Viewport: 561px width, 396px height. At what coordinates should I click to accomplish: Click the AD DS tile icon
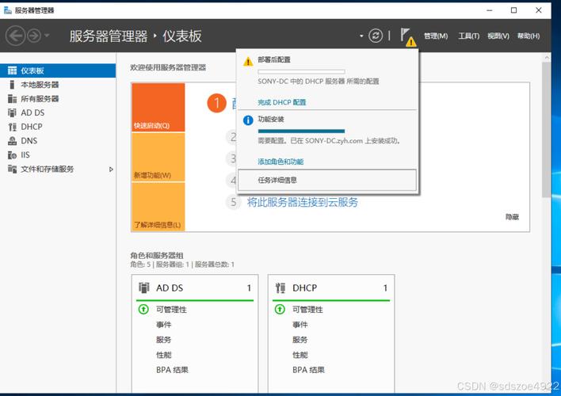tap(144, 287)
